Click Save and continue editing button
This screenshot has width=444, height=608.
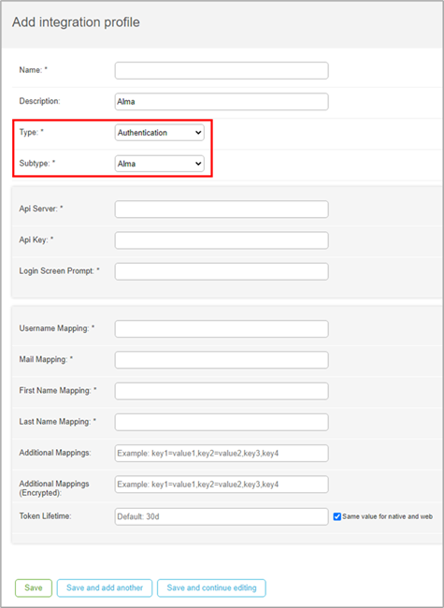(x=211, y=587)
